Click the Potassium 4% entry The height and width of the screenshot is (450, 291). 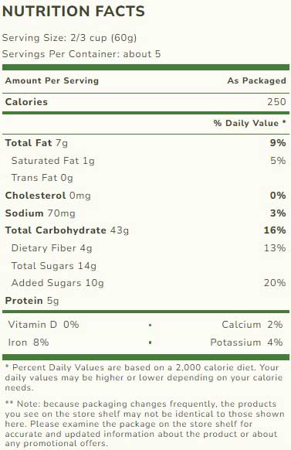246,343
